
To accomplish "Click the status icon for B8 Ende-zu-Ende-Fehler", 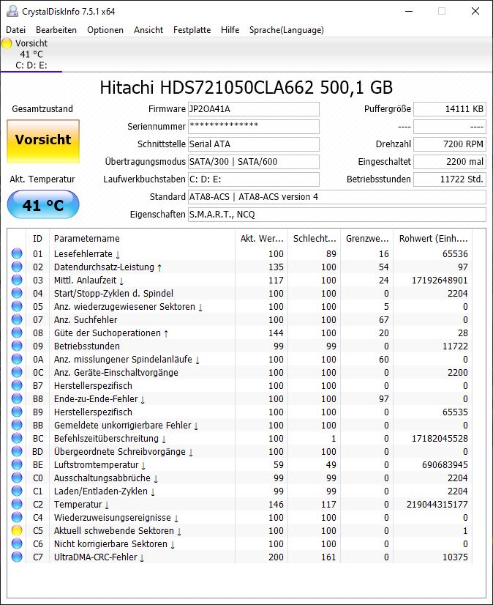I will [17, 398].
